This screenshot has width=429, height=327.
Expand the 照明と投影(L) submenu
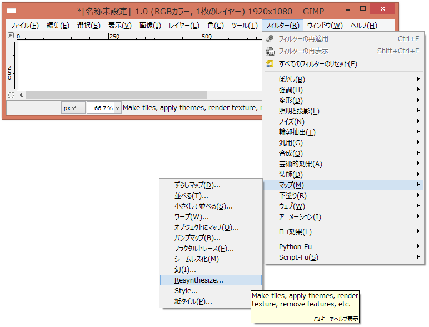tap(343, 111)
